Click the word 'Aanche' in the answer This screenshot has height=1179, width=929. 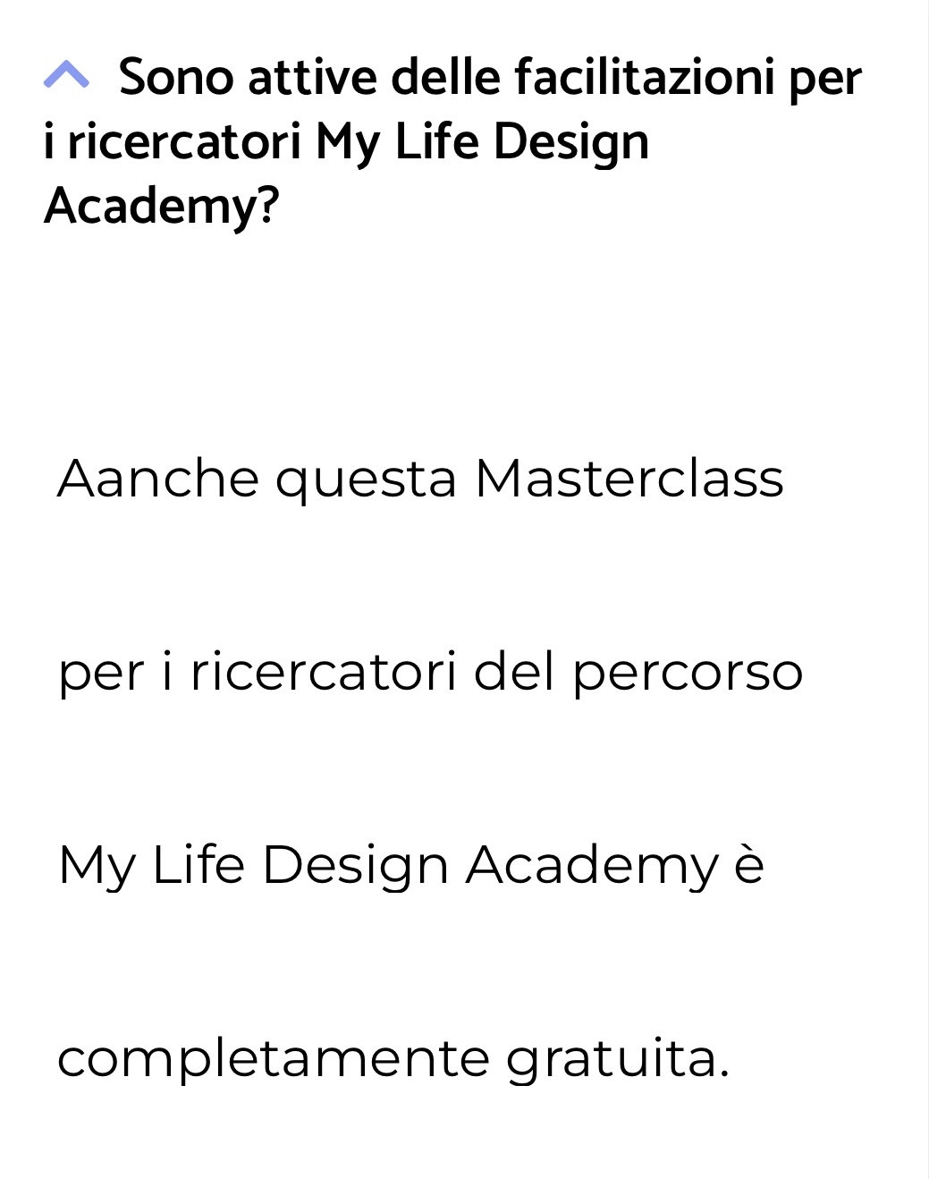click(158, 479)
